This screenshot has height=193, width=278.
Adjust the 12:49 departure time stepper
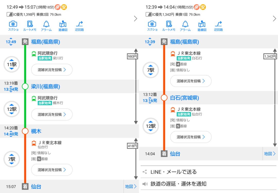click(x=11, y=42)
